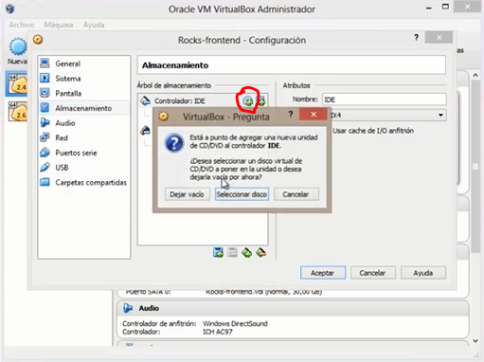This screenshot has height=362, width=484.
Task: Select the 2.4 virtual machine in list
Action: 17,83
